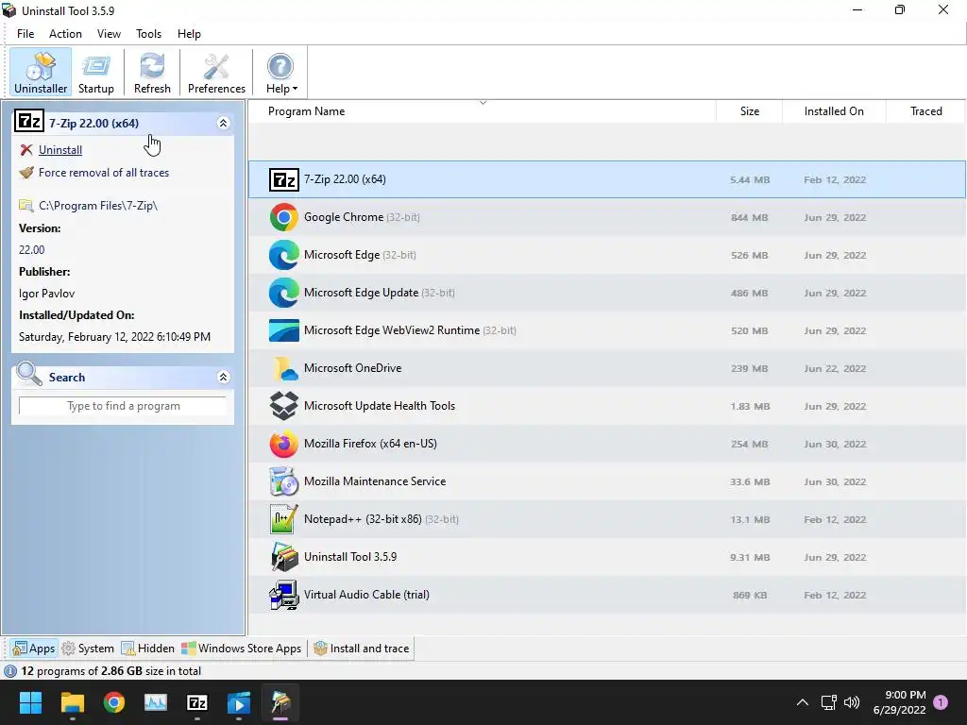The height and width of the screenshot is (725, 967).
Task: Click the red X uninstall icon
Action: coord(25,150)
